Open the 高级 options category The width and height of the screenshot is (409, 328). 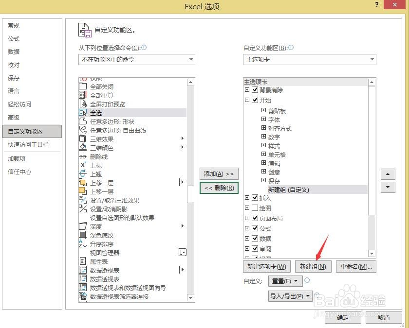pos(14,118)
